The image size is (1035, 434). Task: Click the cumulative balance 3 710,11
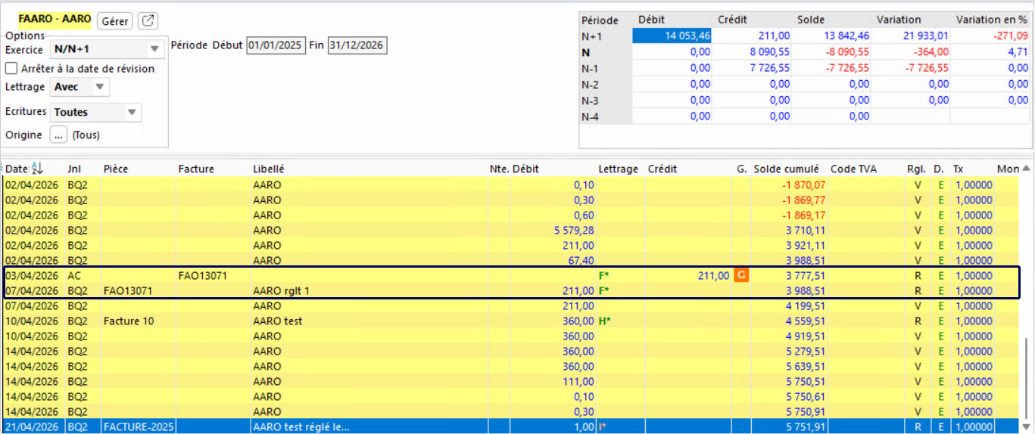point(806,230)
